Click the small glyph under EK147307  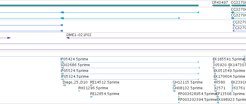[x=229, y=68]
